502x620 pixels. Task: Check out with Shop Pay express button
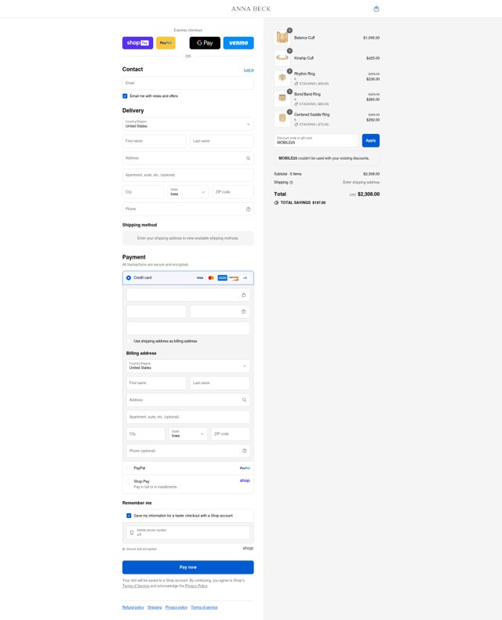[x=138, y=42]
